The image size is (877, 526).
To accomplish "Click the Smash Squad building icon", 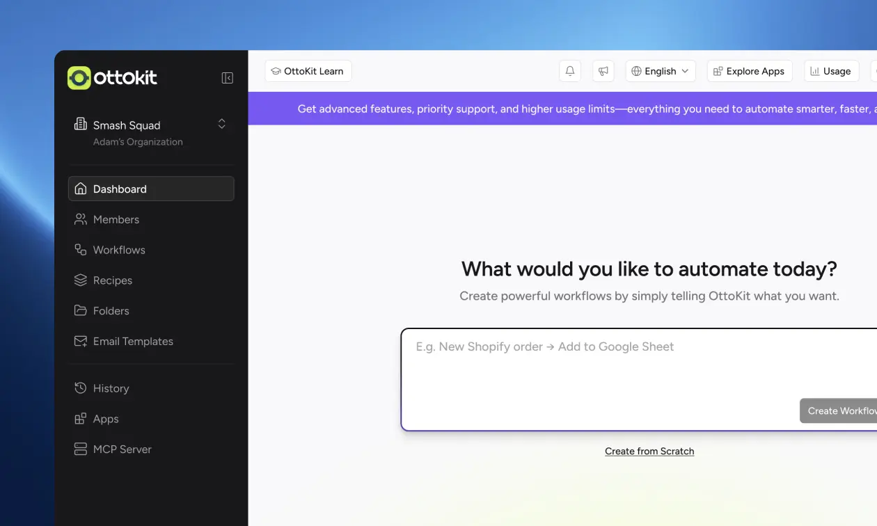I will click(81, 125).
